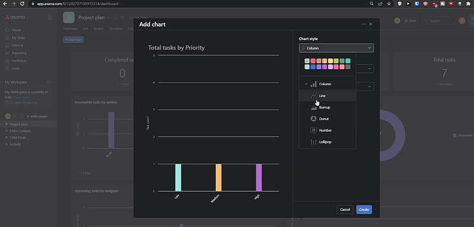Click the Search field
The image size is (474, 227).
438,21
